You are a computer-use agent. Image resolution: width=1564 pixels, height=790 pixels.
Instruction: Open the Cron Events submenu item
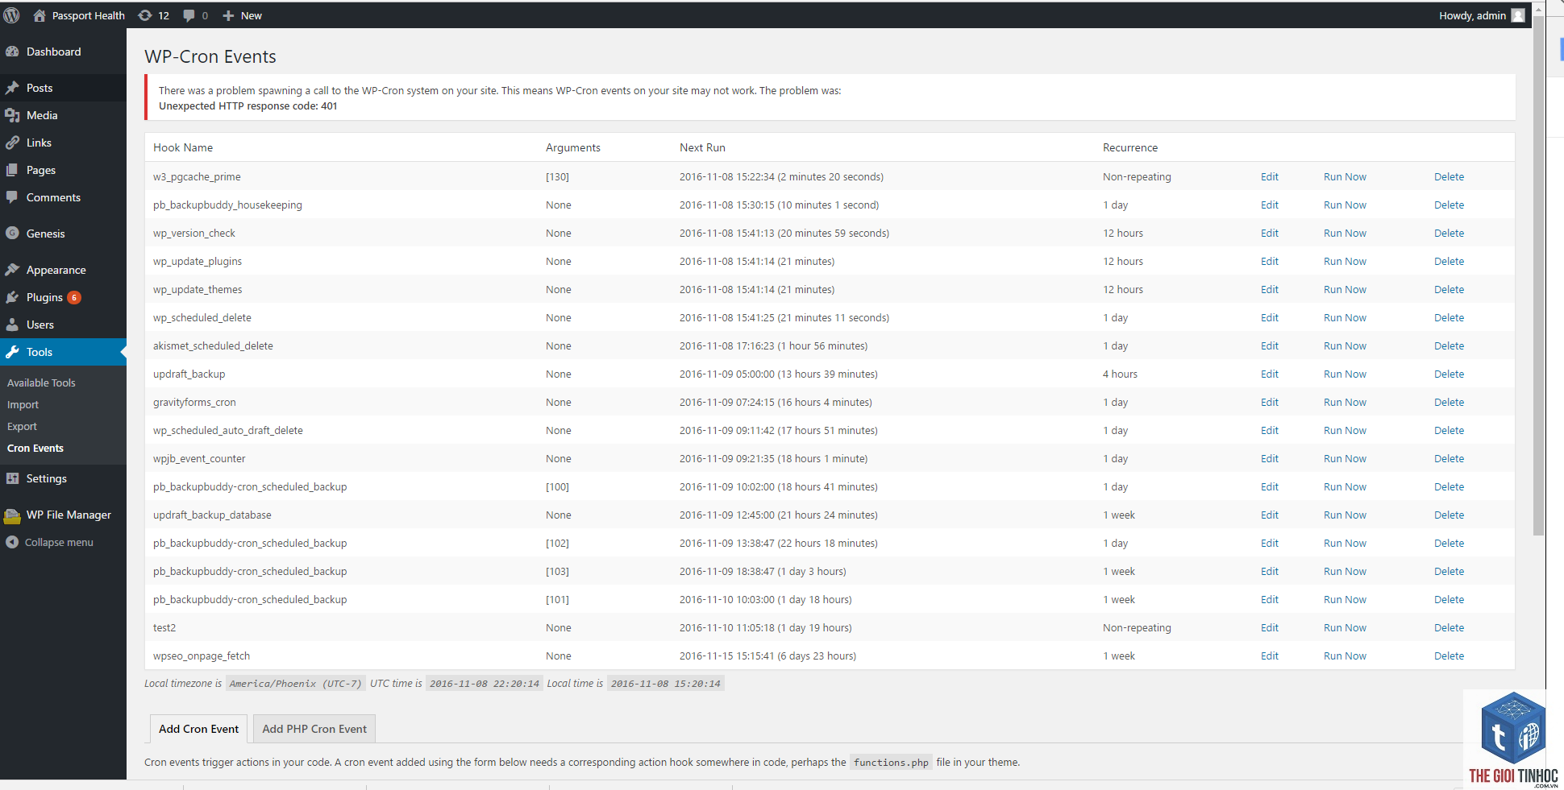(35, 449)
